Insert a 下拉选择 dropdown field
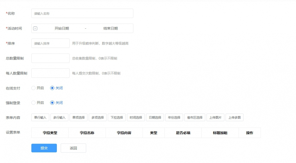296x163 pixels. click(117, 117)
